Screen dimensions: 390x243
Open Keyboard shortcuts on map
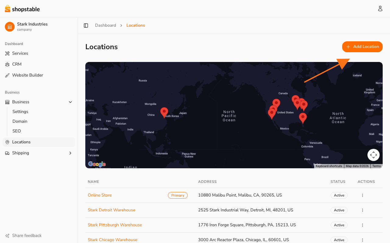(x=329, y=166)
